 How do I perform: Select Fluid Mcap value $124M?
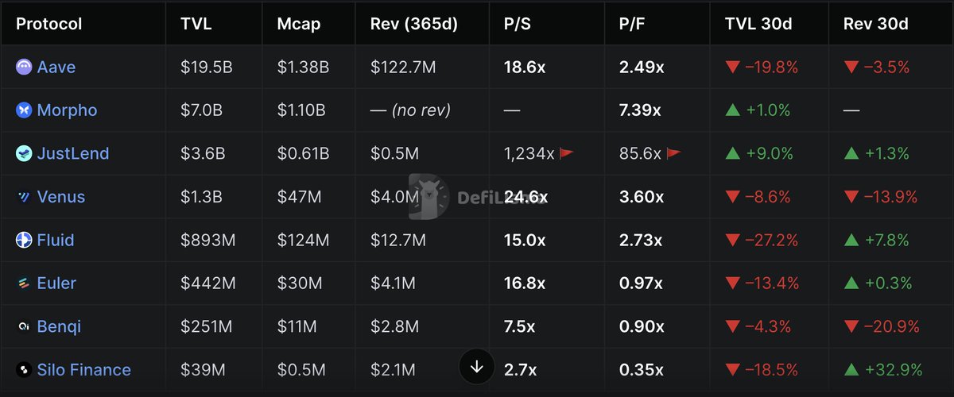click(x=303, y=240)
